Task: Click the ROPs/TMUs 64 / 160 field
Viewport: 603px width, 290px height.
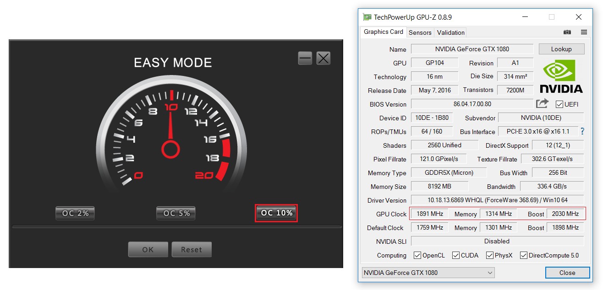Action: point(432,131)
